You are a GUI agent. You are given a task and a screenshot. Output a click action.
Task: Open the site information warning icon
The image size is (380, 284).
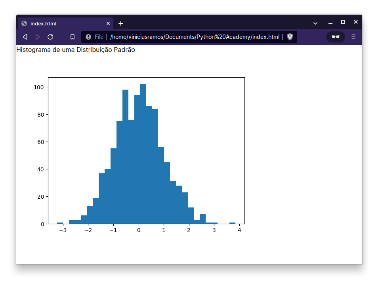pyautogui.click(x=88, y=37)
